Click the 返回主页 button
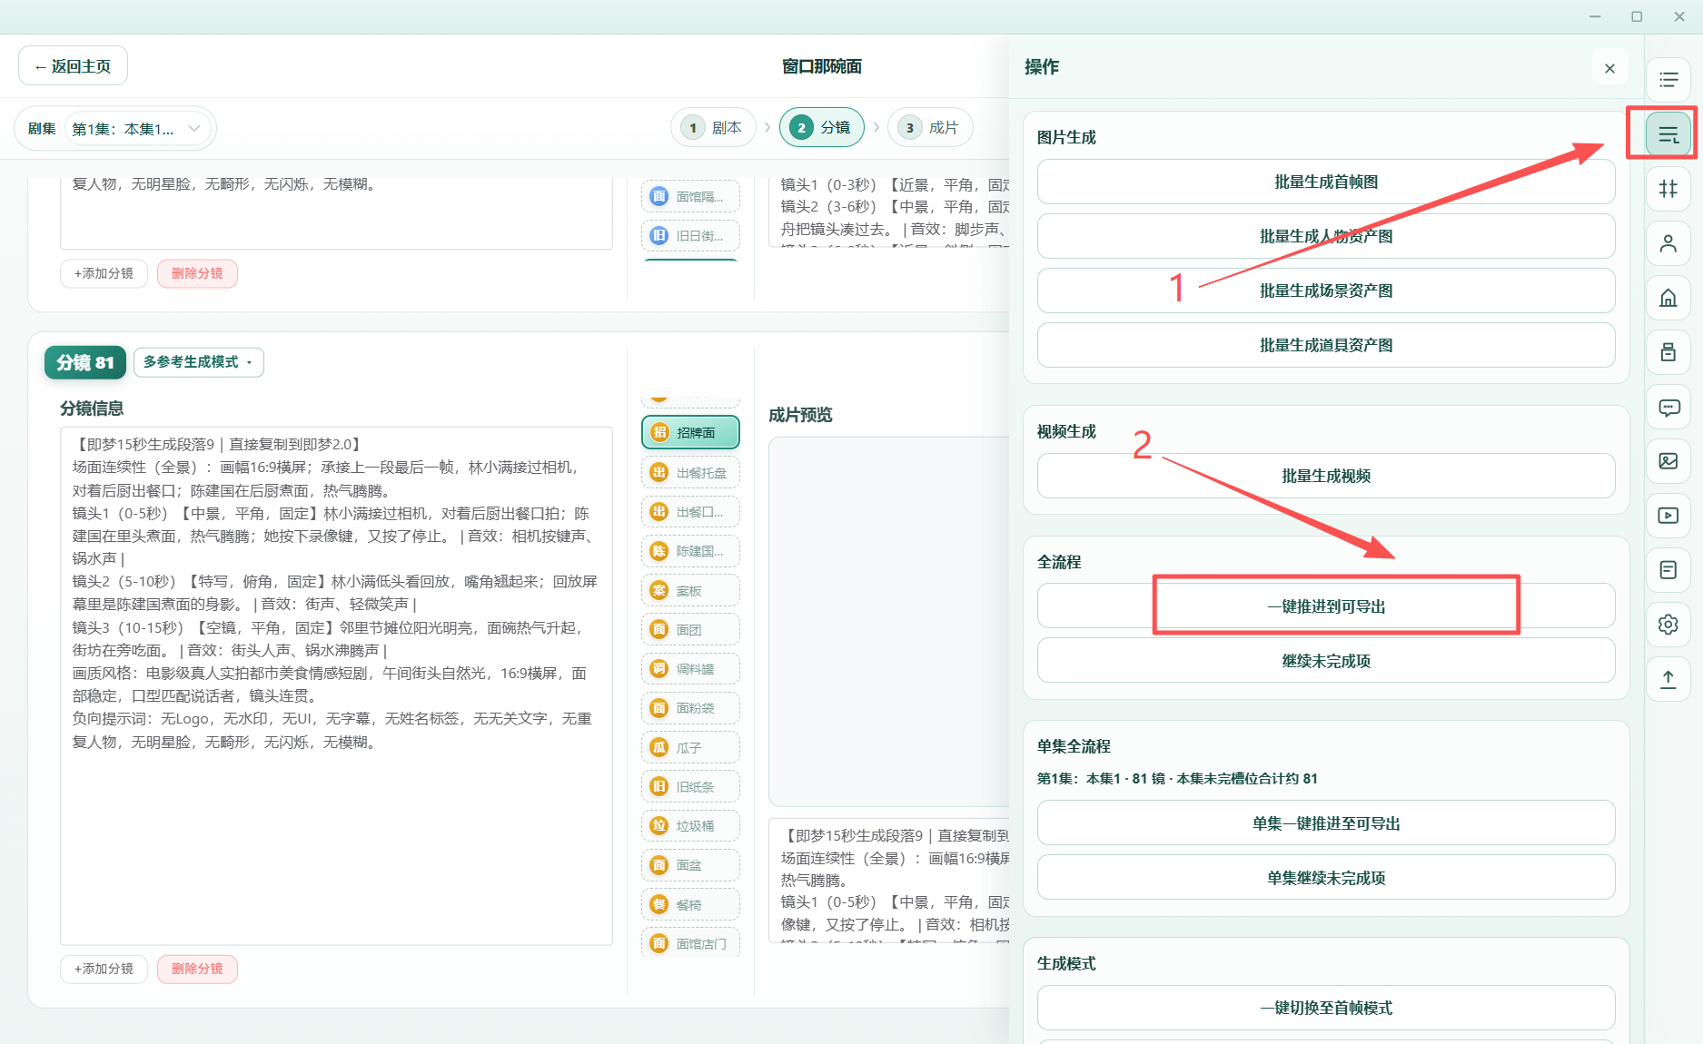 (73, 66)
